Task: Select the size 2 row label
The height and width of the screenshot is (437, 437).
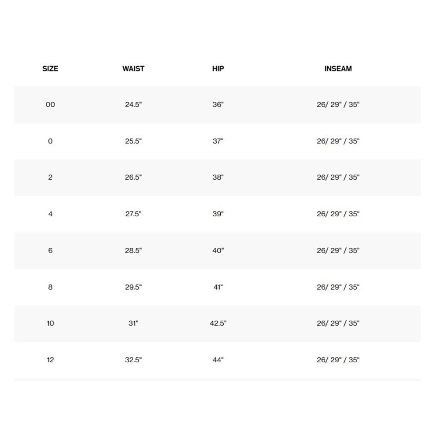Action: pos(50,177)
